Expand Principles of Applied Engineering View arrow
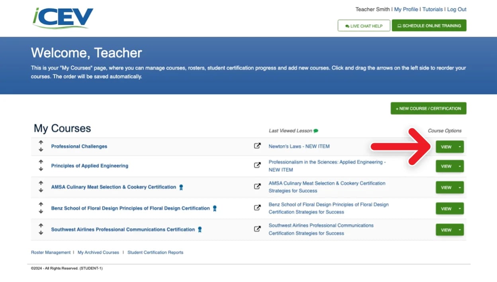Viewport: 497px width, 282px height. click(460, 166)
